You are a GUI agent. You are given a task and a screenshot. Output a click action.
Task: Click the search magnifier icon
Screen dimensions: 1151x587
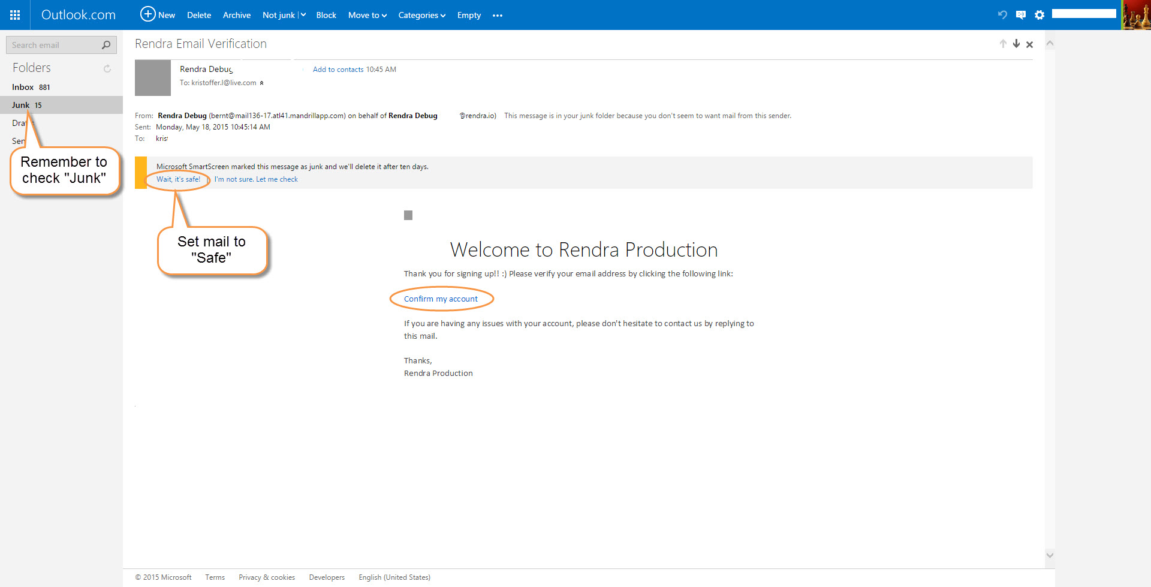[x=107, y=45]
